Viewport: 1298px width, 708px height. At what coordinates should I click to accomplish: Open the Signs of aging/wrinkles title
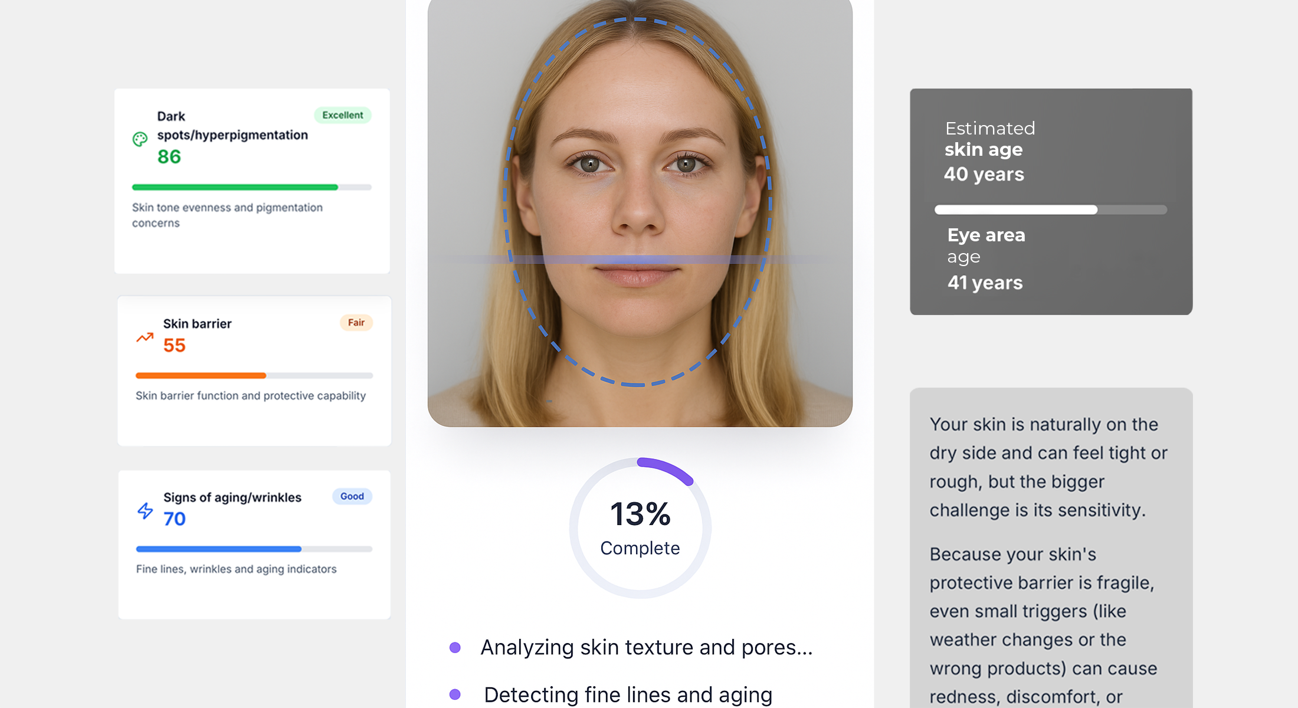(232, 497)
